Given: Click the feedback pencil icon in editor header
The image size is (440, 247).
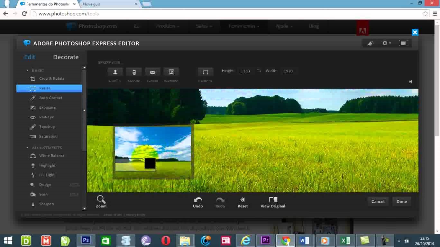Looking at the screenshot, I should click(371, 43).
